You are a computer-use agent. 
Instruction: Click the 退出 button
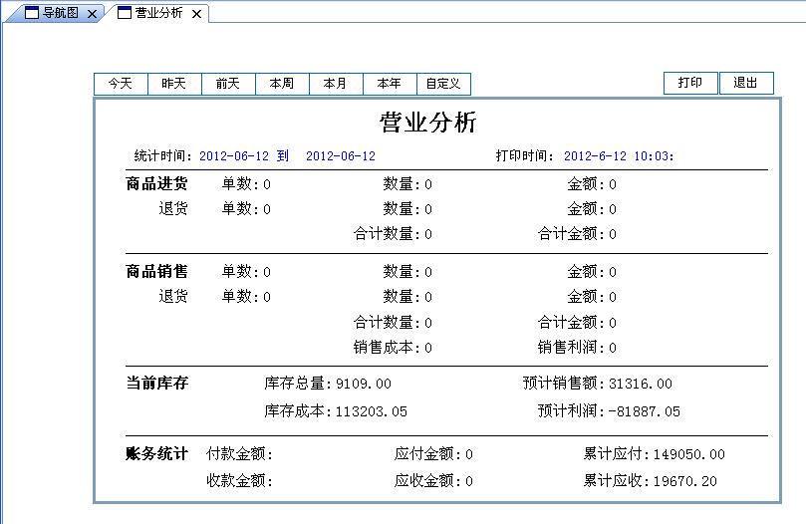(746, 83)
